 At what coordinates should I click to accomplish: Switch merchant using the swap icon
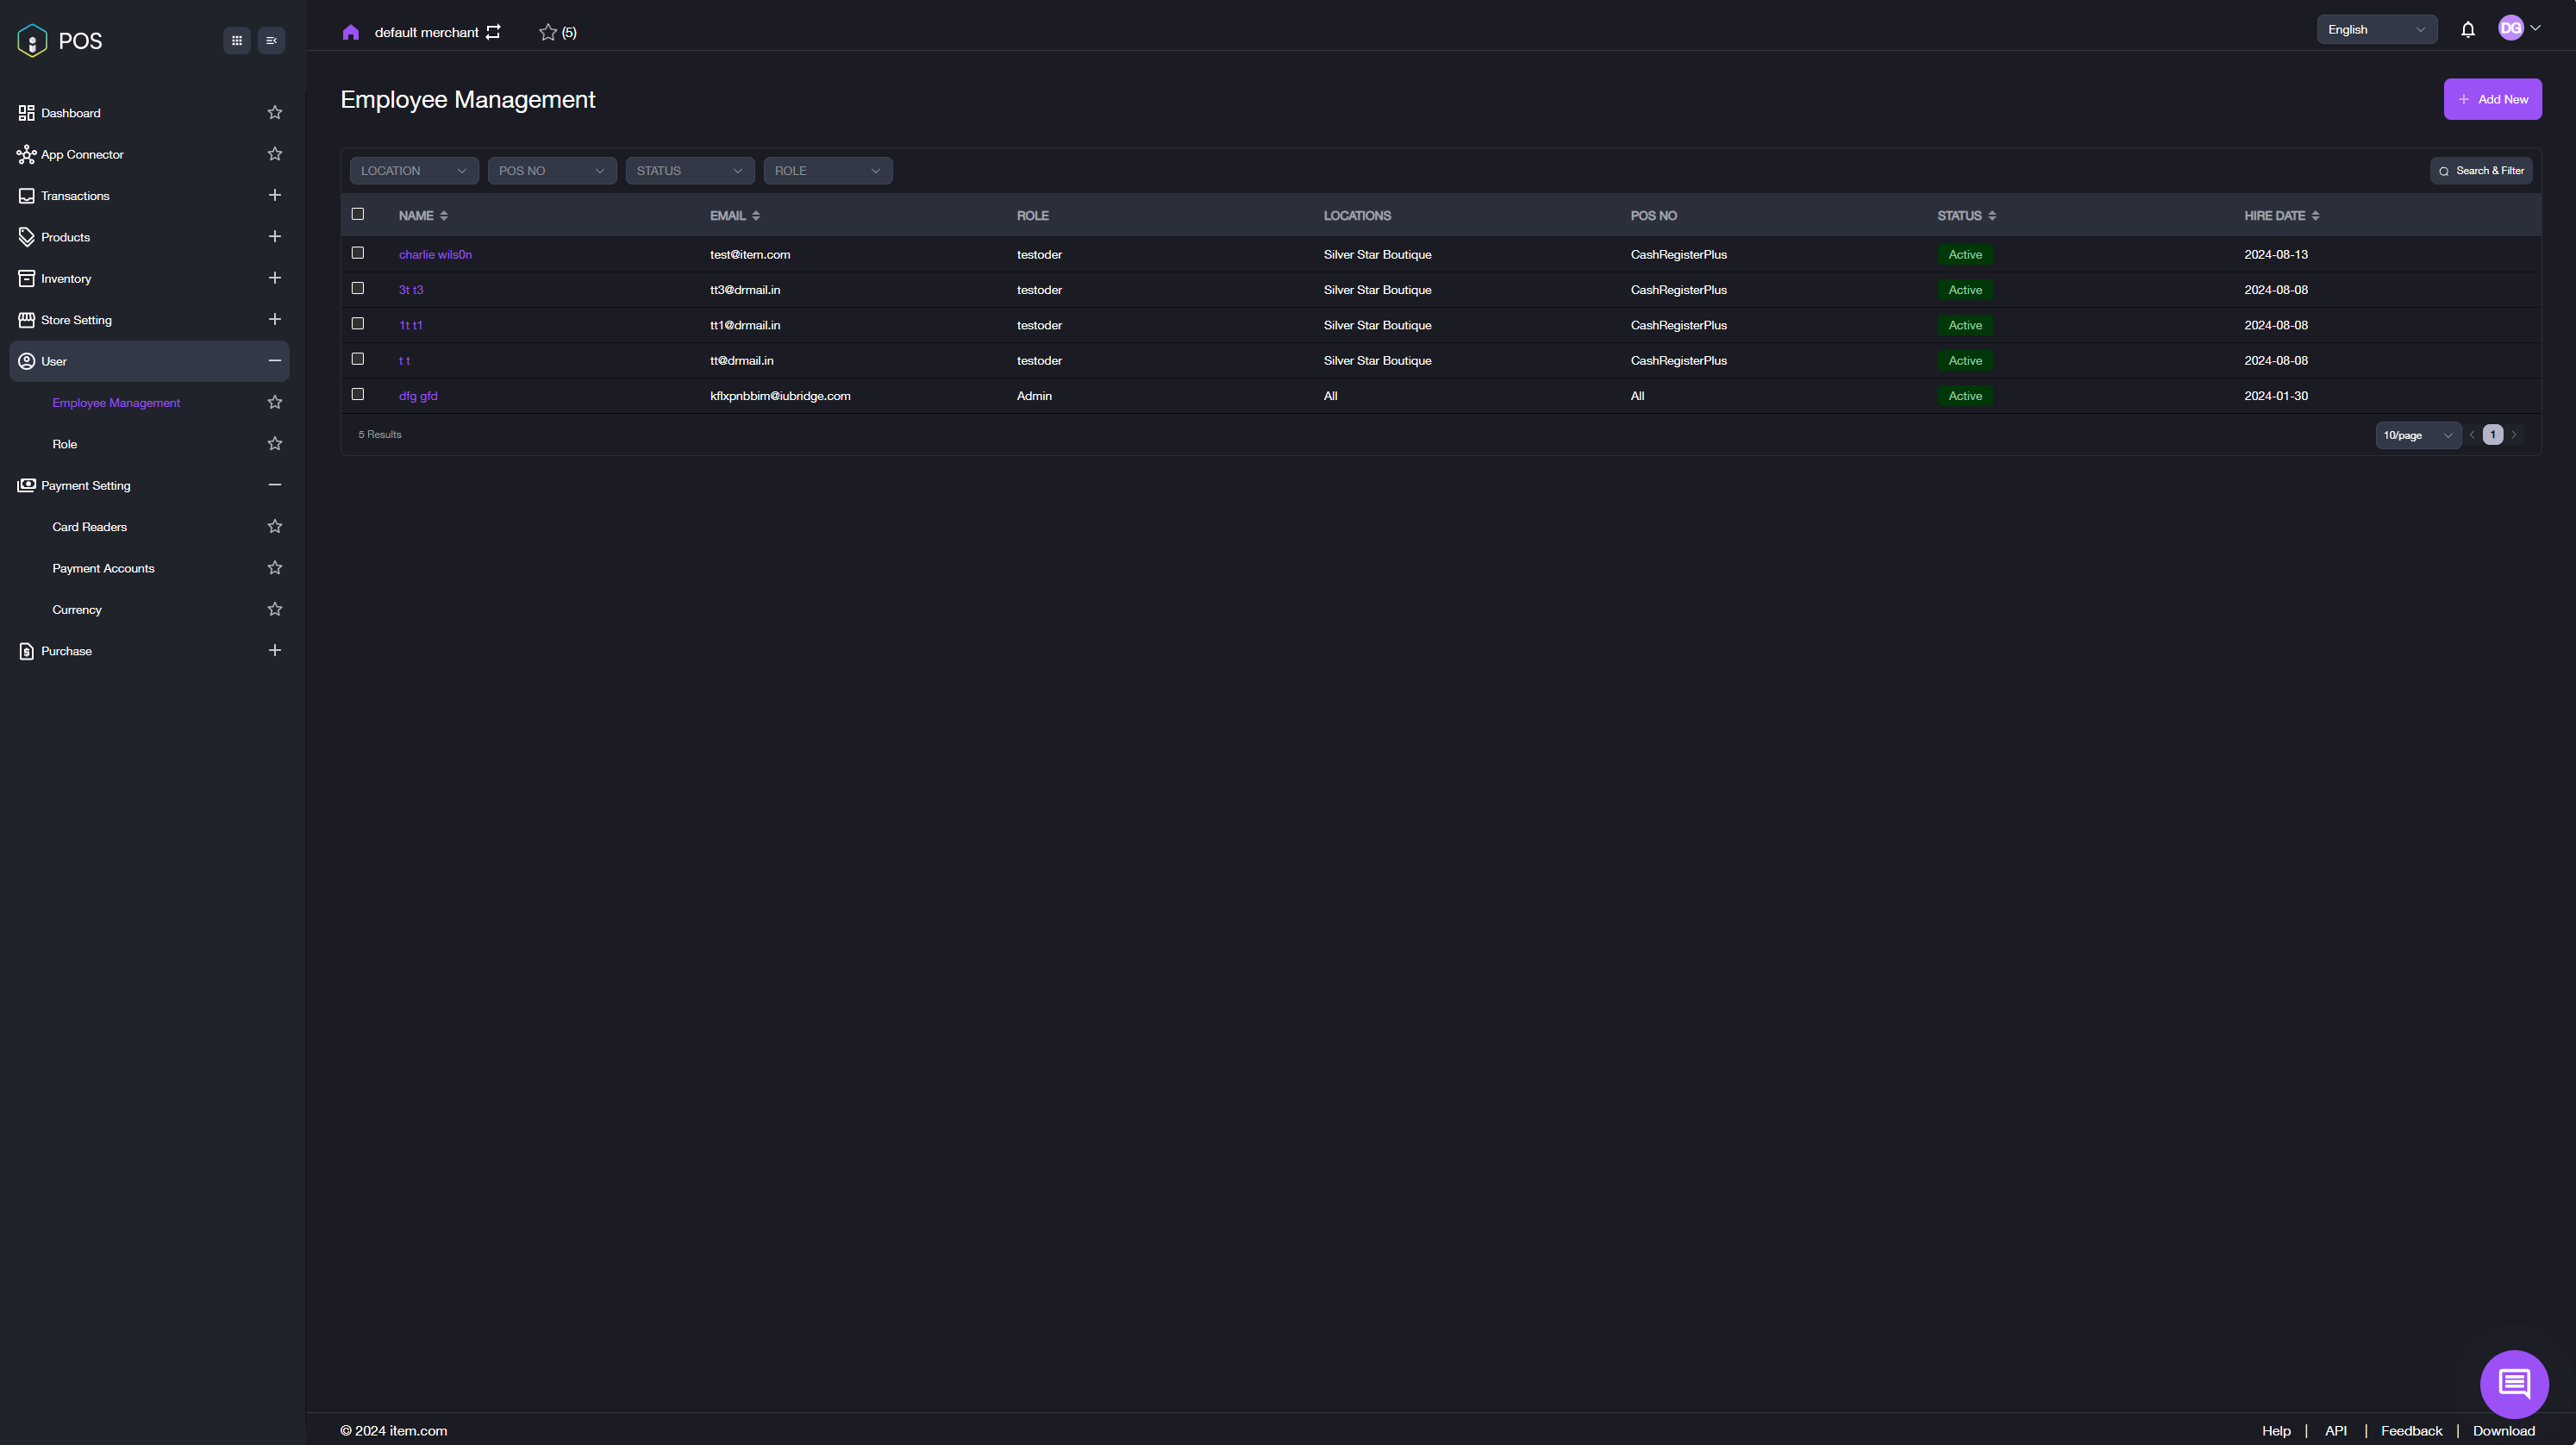point(493,32)
